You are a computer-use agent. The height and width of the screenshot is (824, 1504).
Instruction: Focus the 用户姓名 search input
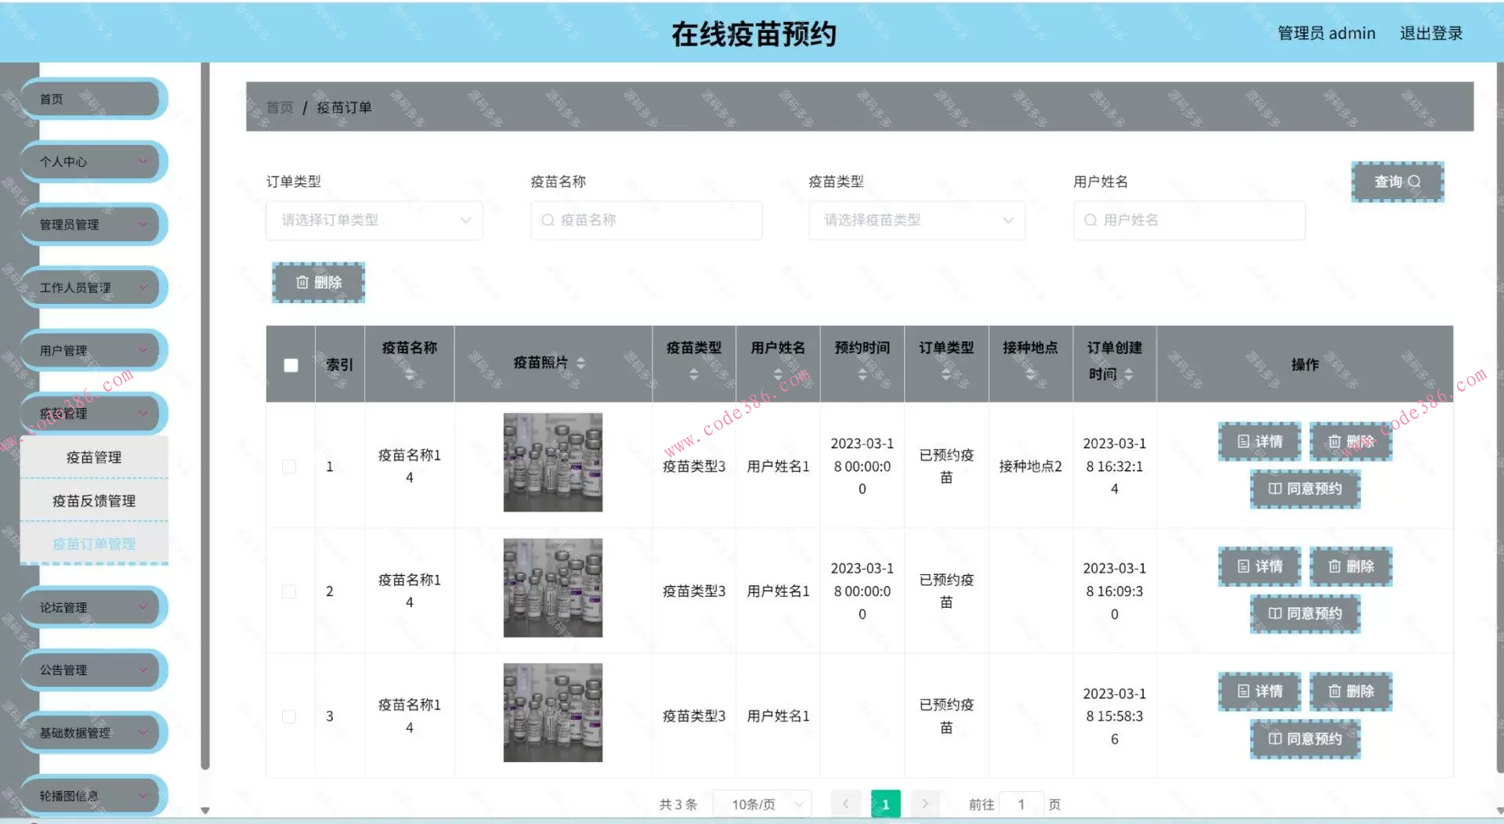[x=1189, y=220]
